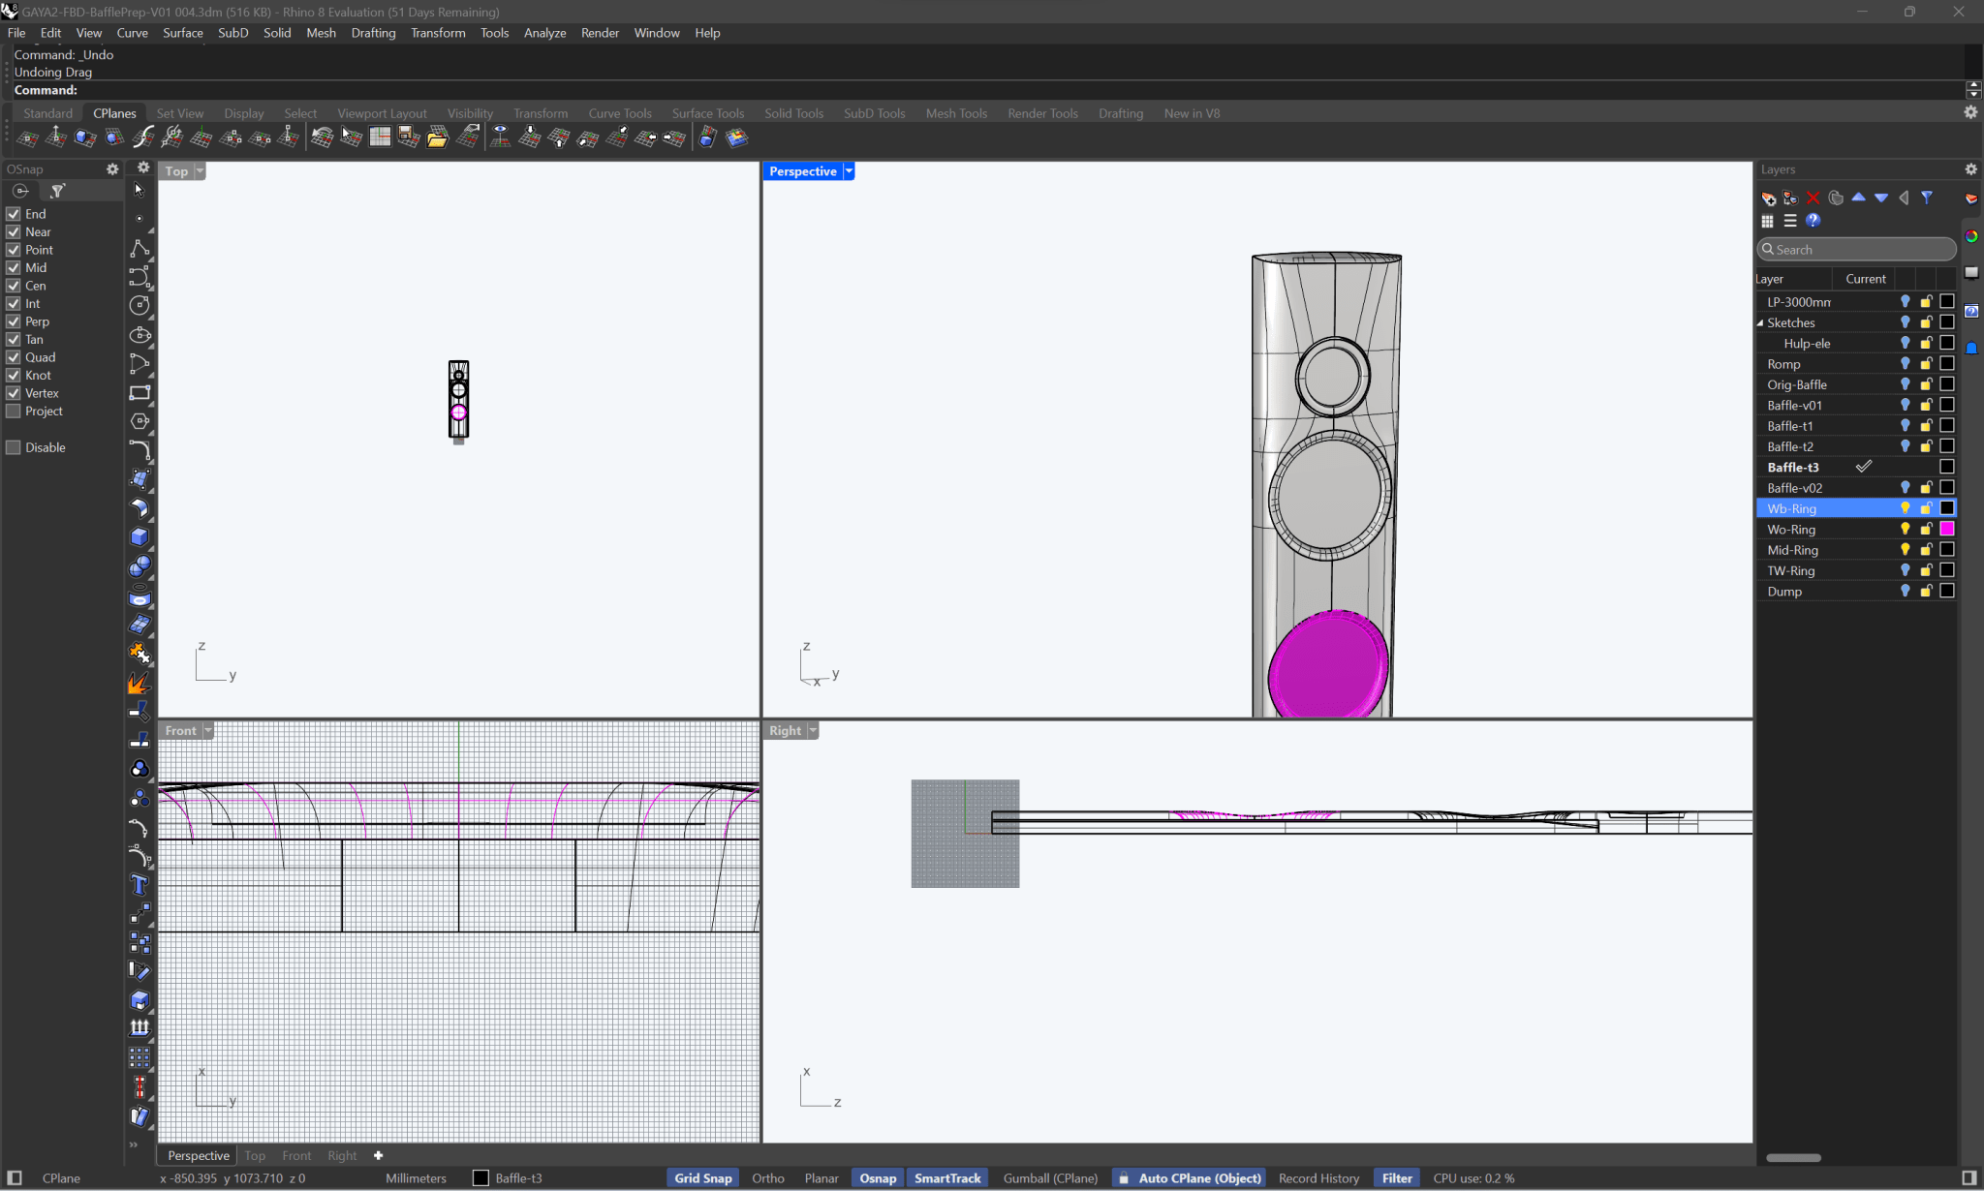The image size is (1984, 1191).
Task: Change the Wo-Ring magenta layer color
Action: point(1947,529)
